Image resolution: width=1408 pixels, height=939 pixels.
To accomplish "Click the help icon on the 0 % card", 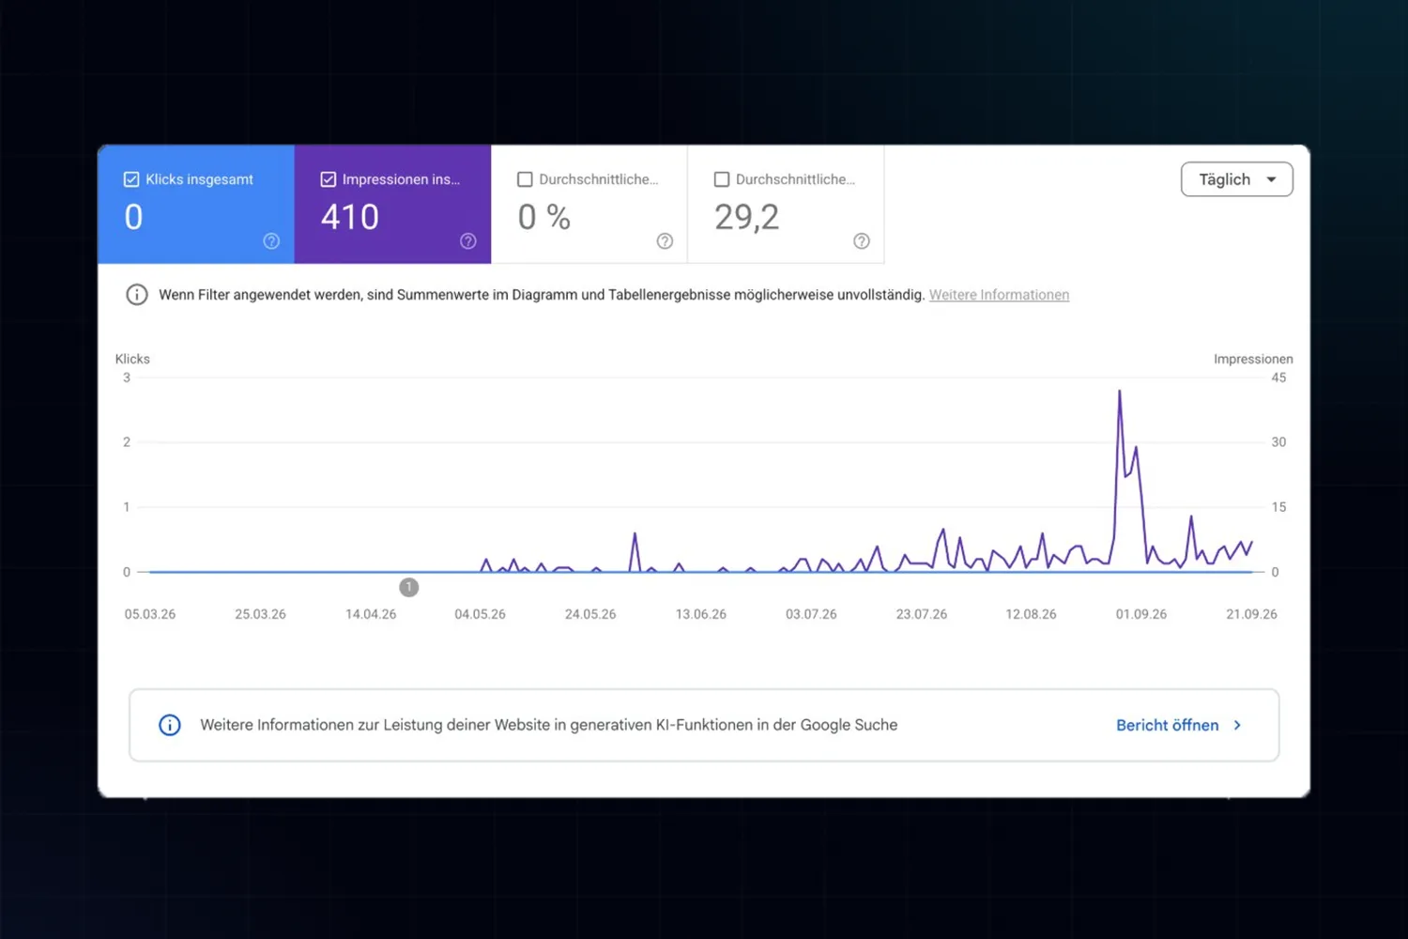I will [x=665, y=241].
